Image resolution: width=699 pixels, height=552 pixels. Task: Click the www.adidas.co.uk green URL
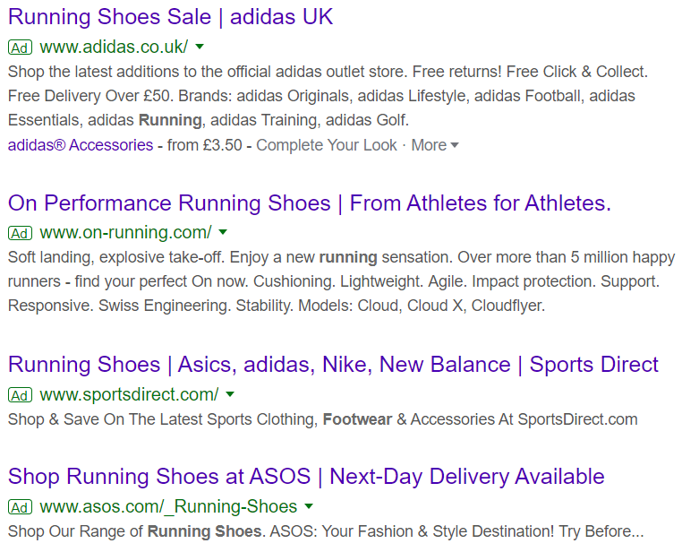click(x=114, y=47)
